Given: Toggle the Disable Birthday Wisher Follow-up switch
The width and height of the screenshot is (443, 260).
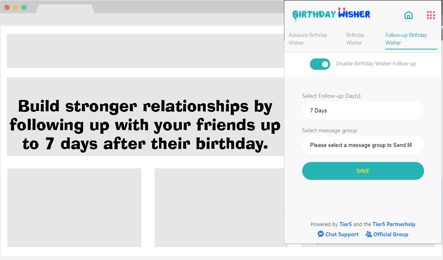Looking at the screenshot, I should [320, 64].
